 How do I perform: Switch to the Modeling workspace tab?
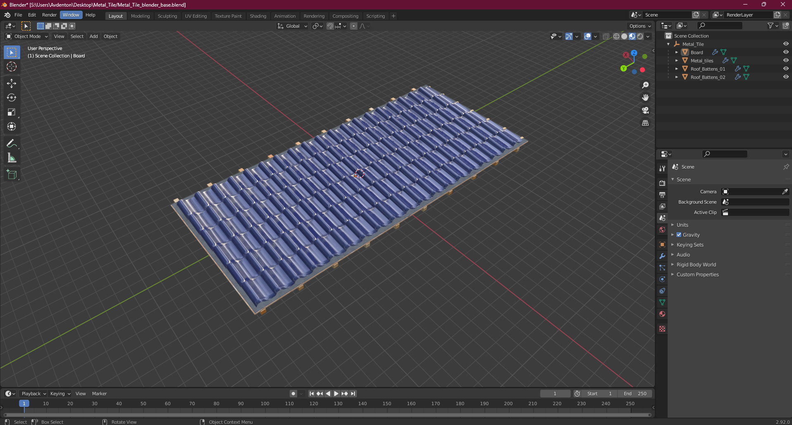(x=140, y=16)
